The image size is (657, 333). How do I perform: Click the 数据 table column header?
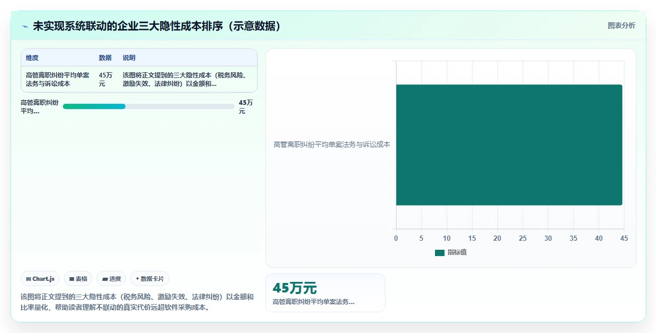(x=105, y=58)
